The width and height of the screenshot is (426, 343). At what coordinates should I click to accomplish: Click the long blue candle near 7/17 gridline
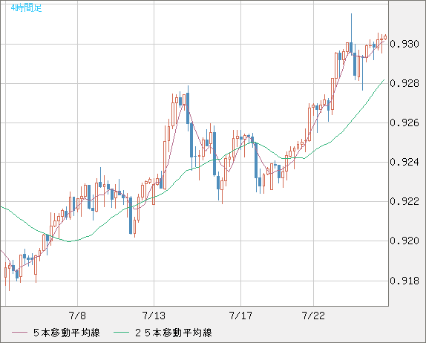[256, 160]
